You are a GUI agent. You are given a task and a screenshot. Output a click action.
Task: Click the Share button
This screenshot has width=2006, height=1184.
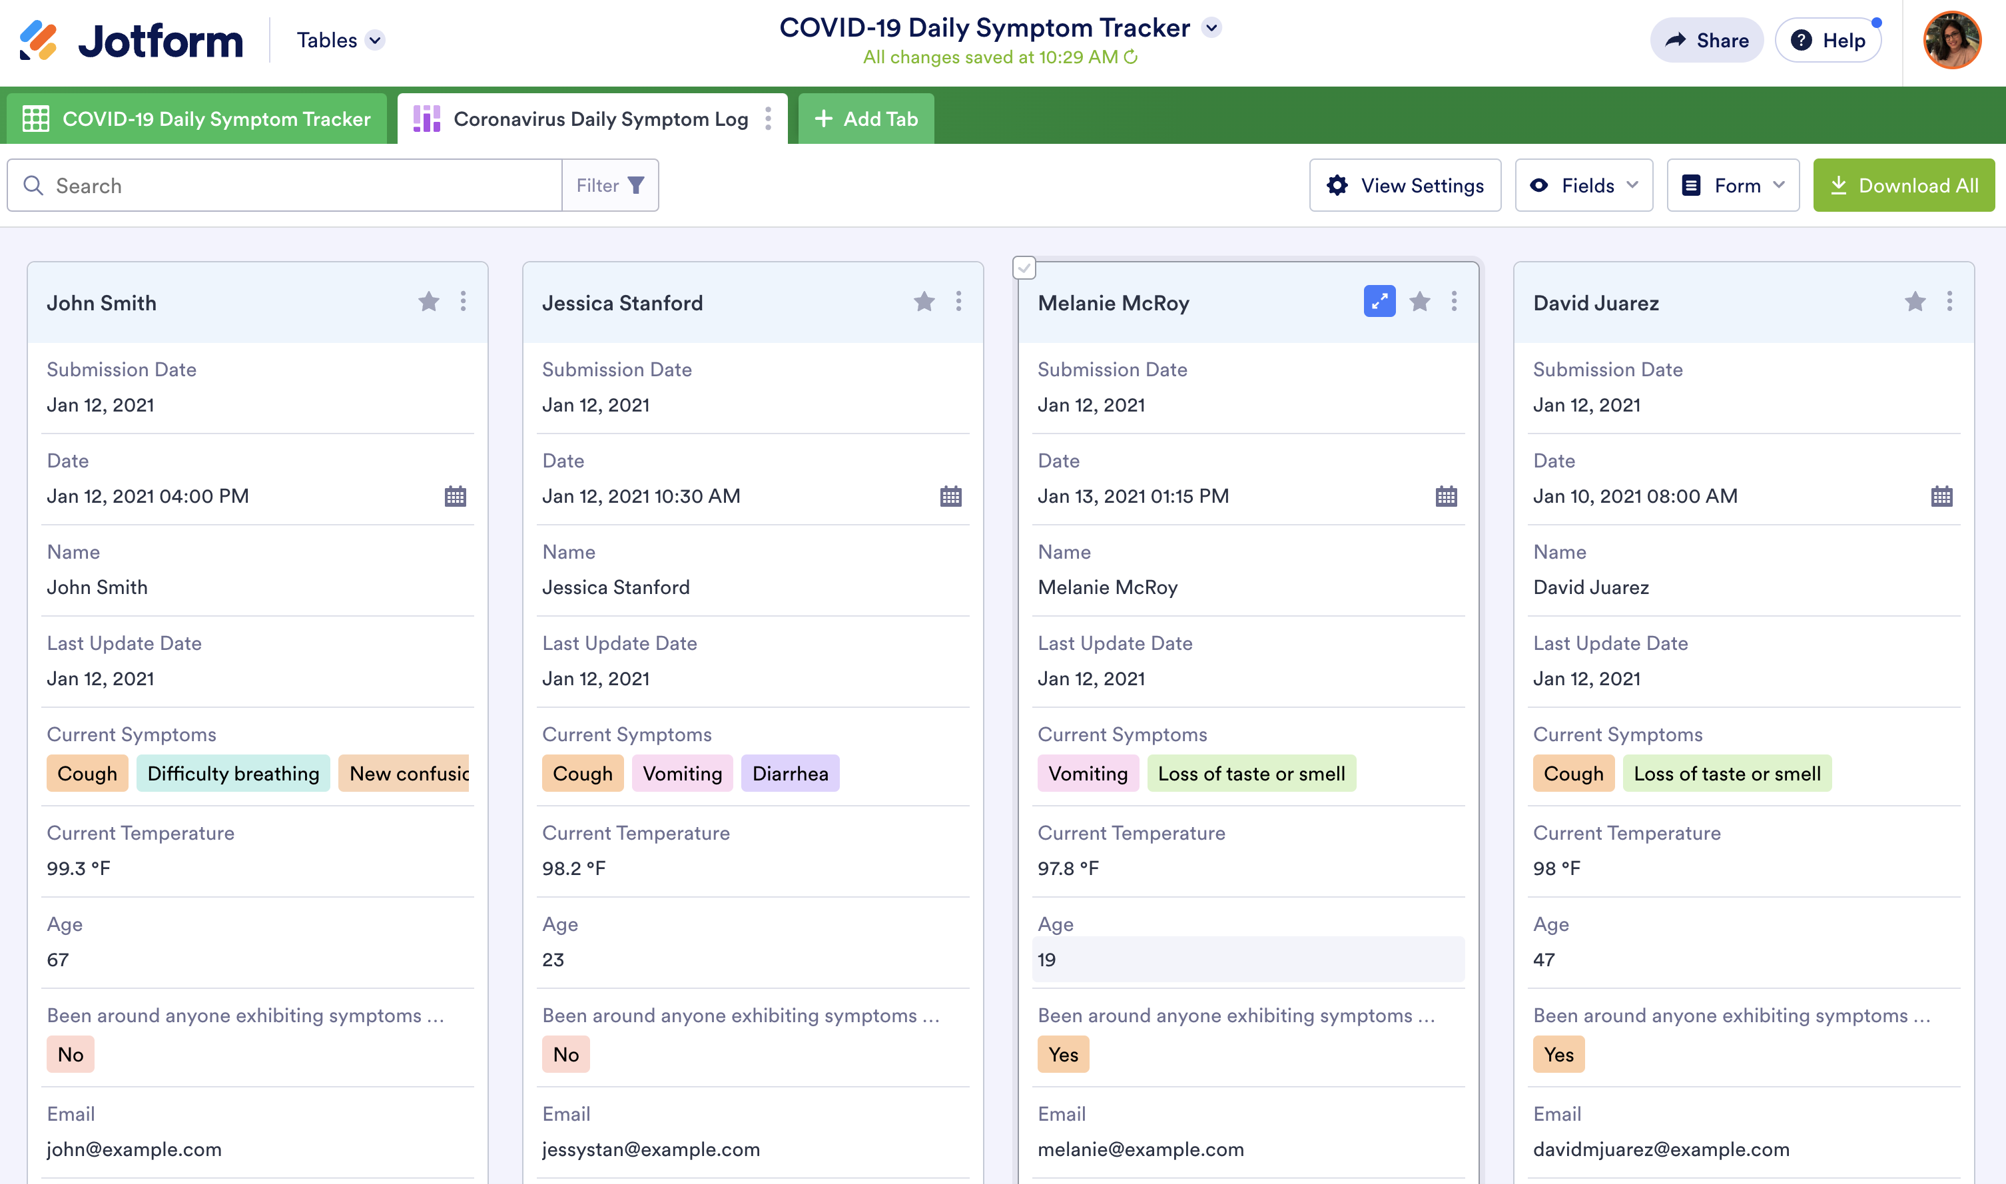pyautogui.click(x=1706, y=40)
